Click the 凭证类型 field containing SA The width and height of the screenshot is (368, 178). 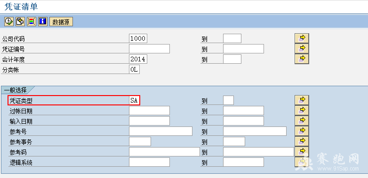(x=135, y=100)
